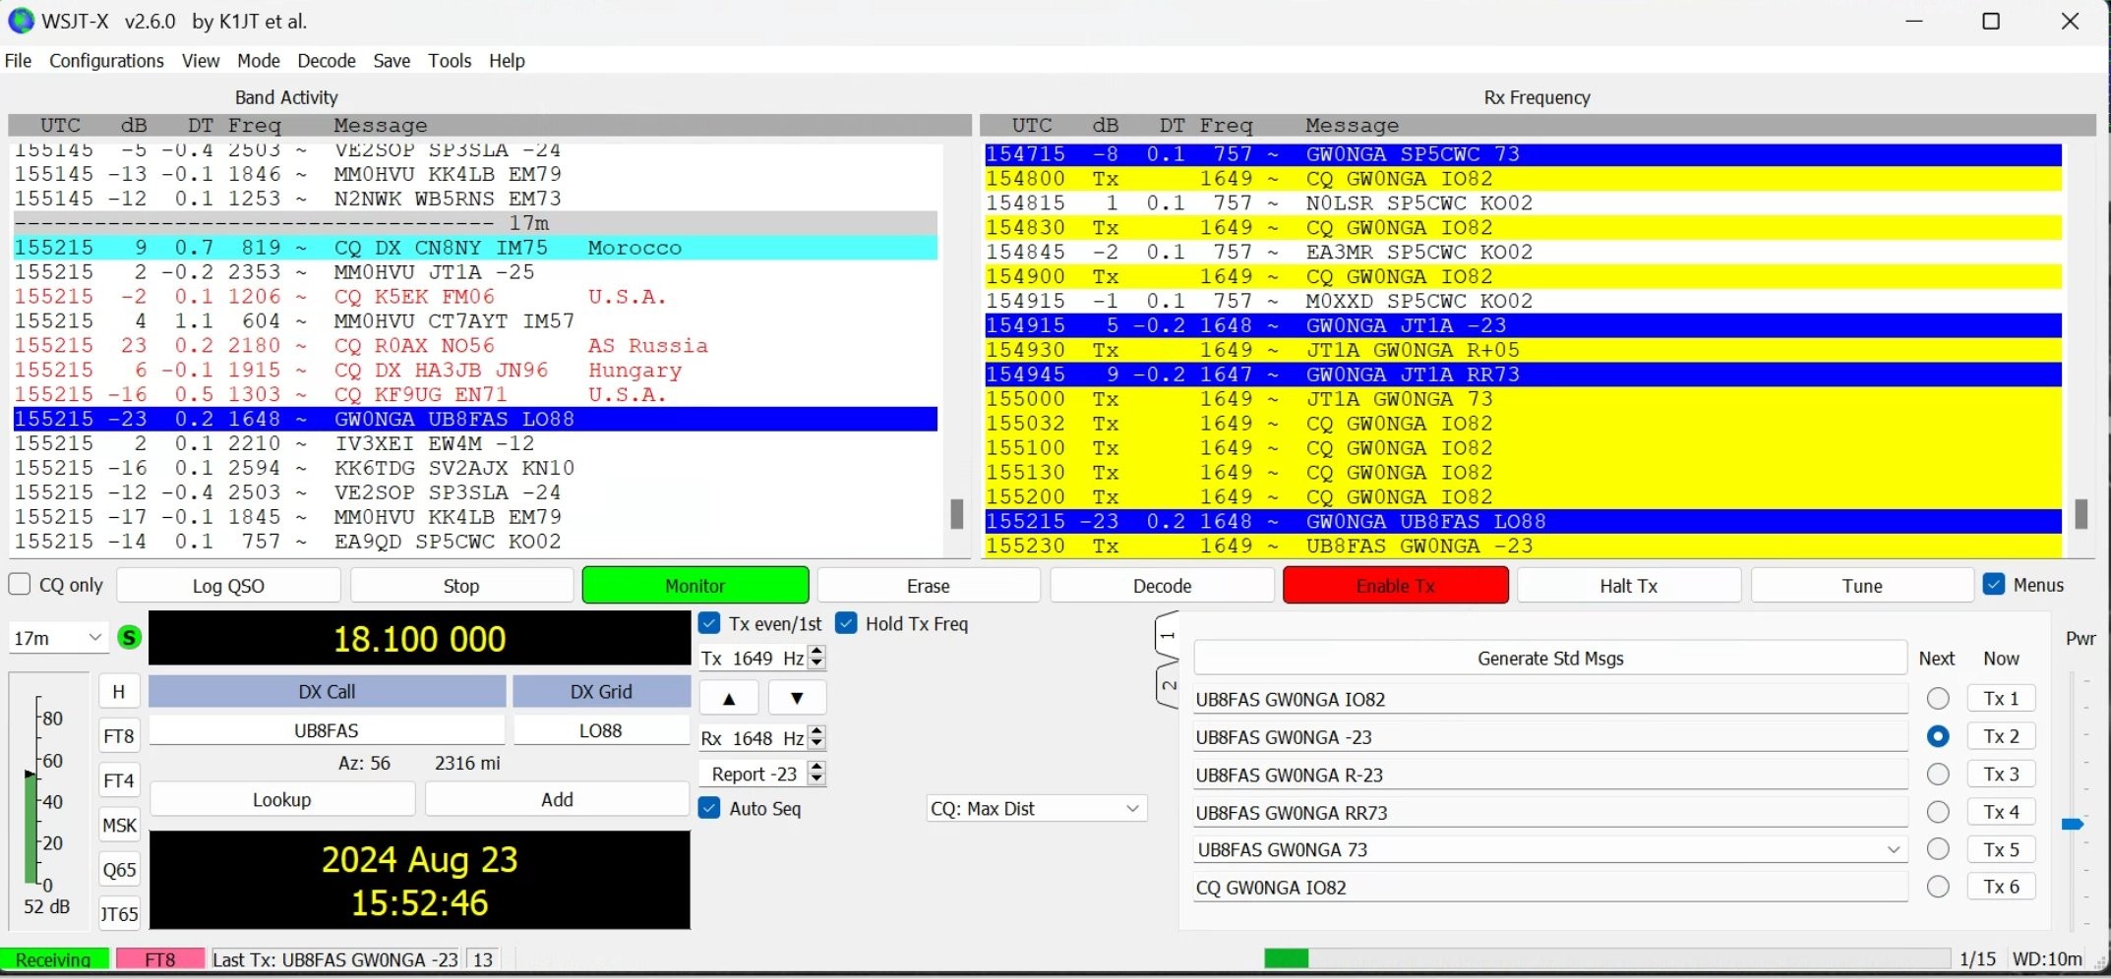Click the Add button
The width and height of the screenshot is (2111, 979).
click(557, 799)
